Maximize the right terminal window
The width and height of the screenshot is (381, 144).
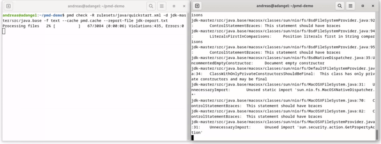pos(363,6)
